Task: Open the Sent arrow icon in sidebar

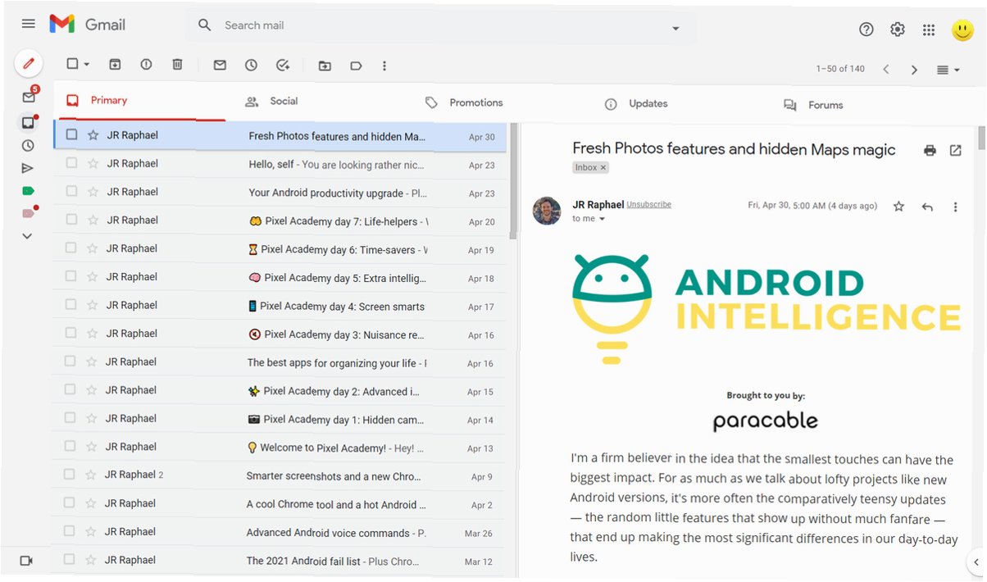Action: coord(28,168)
